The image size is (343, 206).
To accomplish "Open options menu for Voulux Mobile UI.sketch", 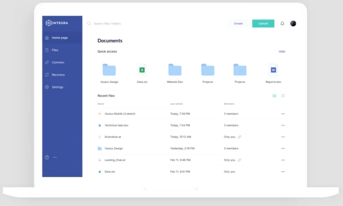I will click(283, 114).
